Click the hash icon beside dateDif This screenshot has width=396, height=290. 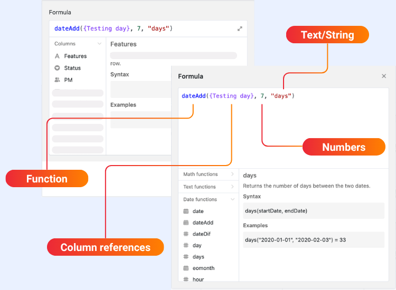coord(186,234)
